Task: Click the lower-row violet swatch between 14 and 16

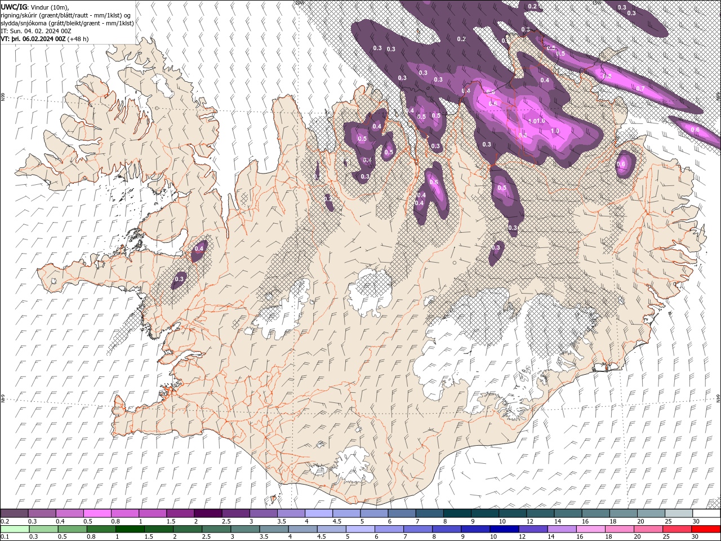Action: pos(562,529)
